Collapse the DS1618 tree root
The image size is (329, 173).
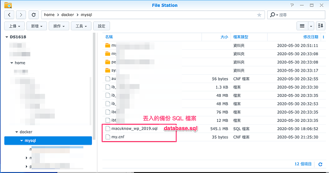point(7,37)
